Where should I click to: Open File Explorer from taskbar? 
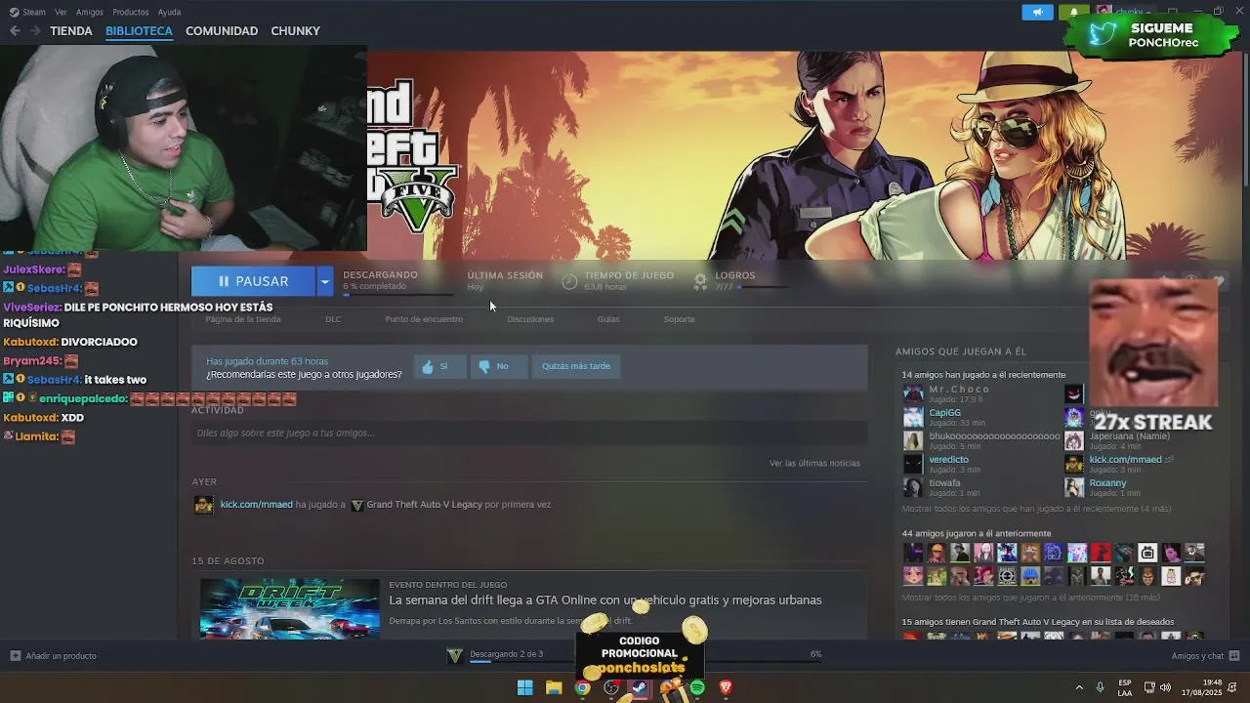coord(554,687)
